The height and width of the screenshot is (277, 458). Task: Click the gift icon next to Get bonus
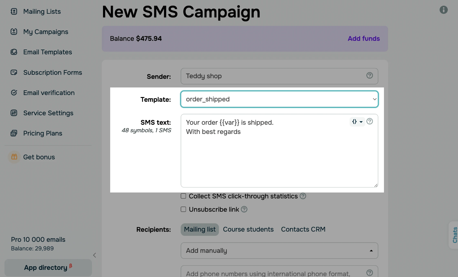click(14, 157)
